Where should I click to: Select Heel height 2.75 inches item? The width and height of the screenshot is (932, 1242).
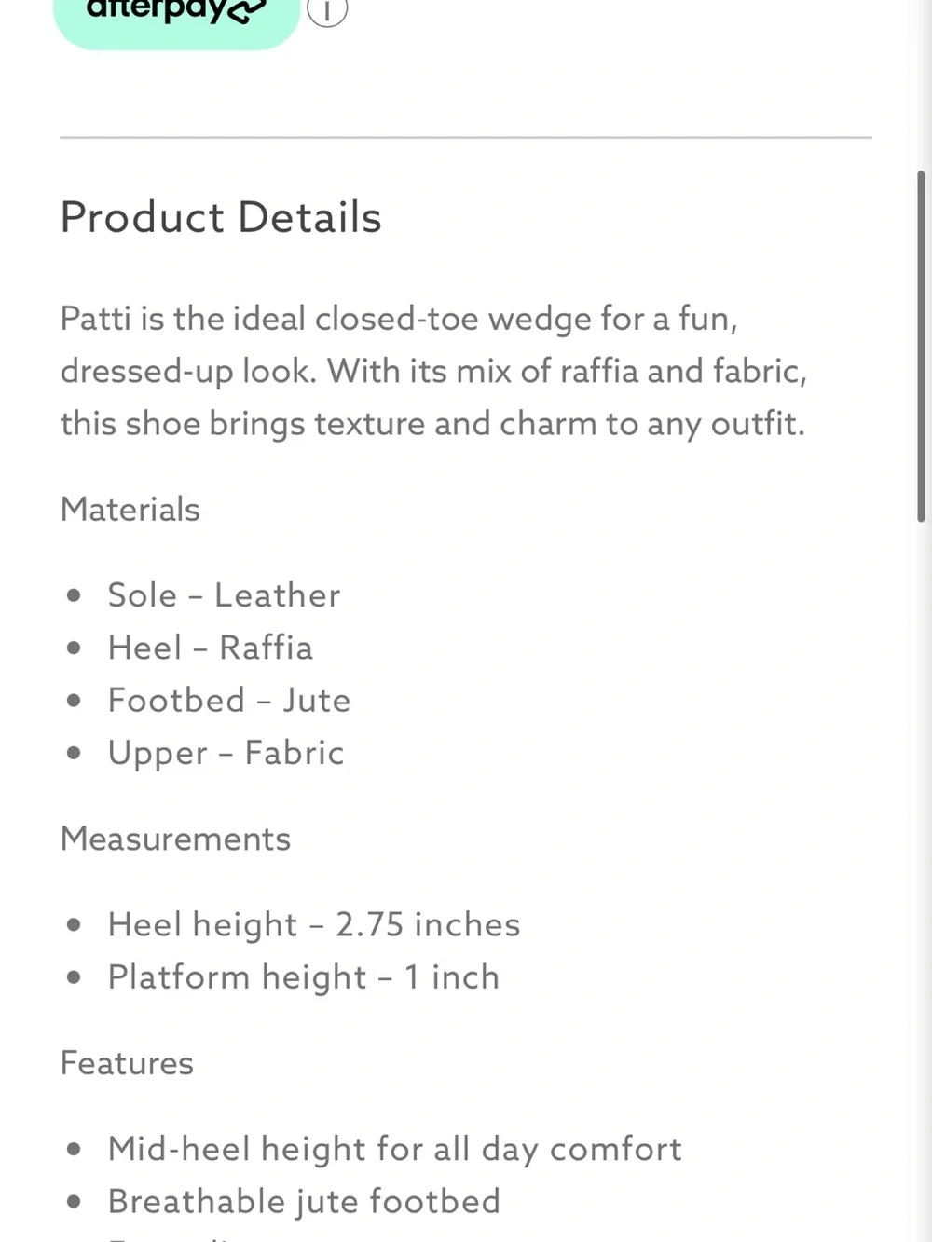(x=314, y=925)
